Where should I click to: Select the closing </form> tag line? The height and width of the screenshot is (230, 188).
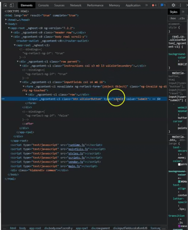(31, 103)
